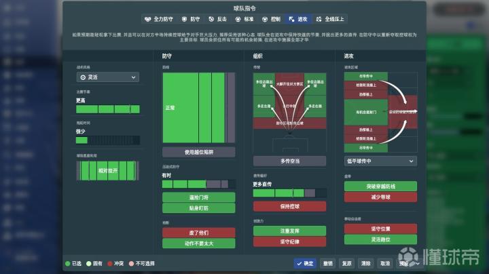Viewport: 489px width, 274px height.
Task: Pick the 反击 mentality icon
Action: pos(212,20)
